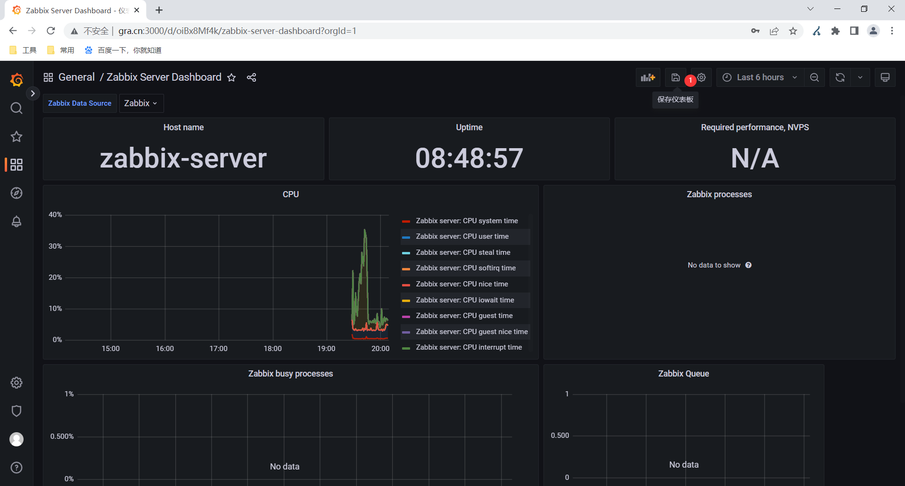Open a new browser tab
Viewport: 905px width, 486px height.
[x=159, y=10]
